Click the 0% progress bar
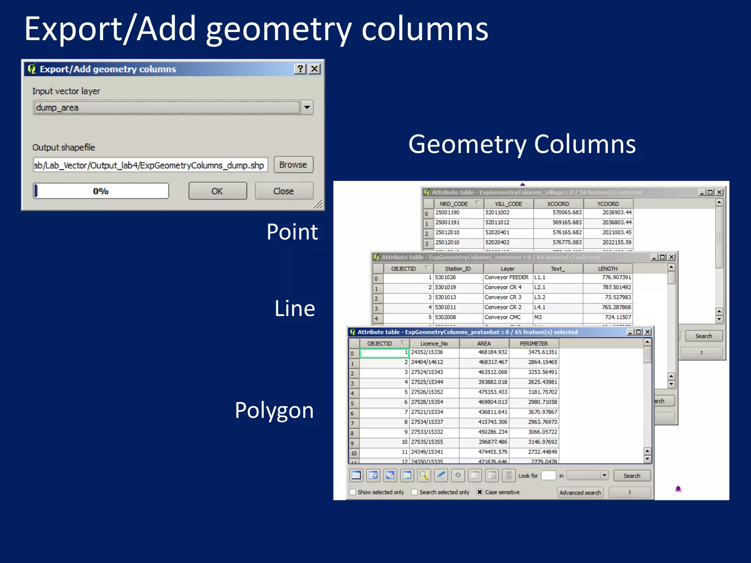 pyautogui.click(x=101, y=191)
